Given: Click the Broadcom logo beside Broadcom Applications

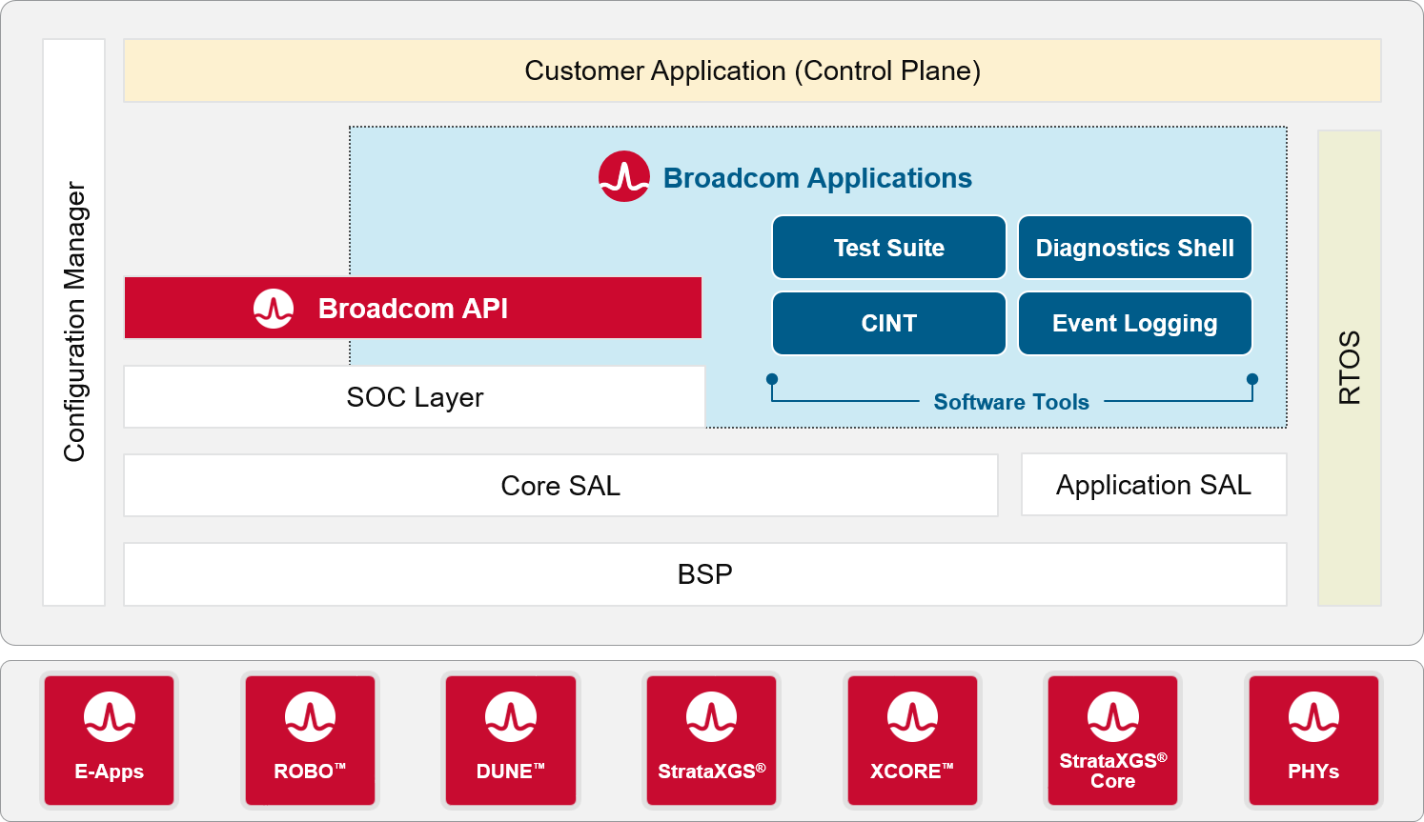Looking at the screenshot, I should point(623,177).
